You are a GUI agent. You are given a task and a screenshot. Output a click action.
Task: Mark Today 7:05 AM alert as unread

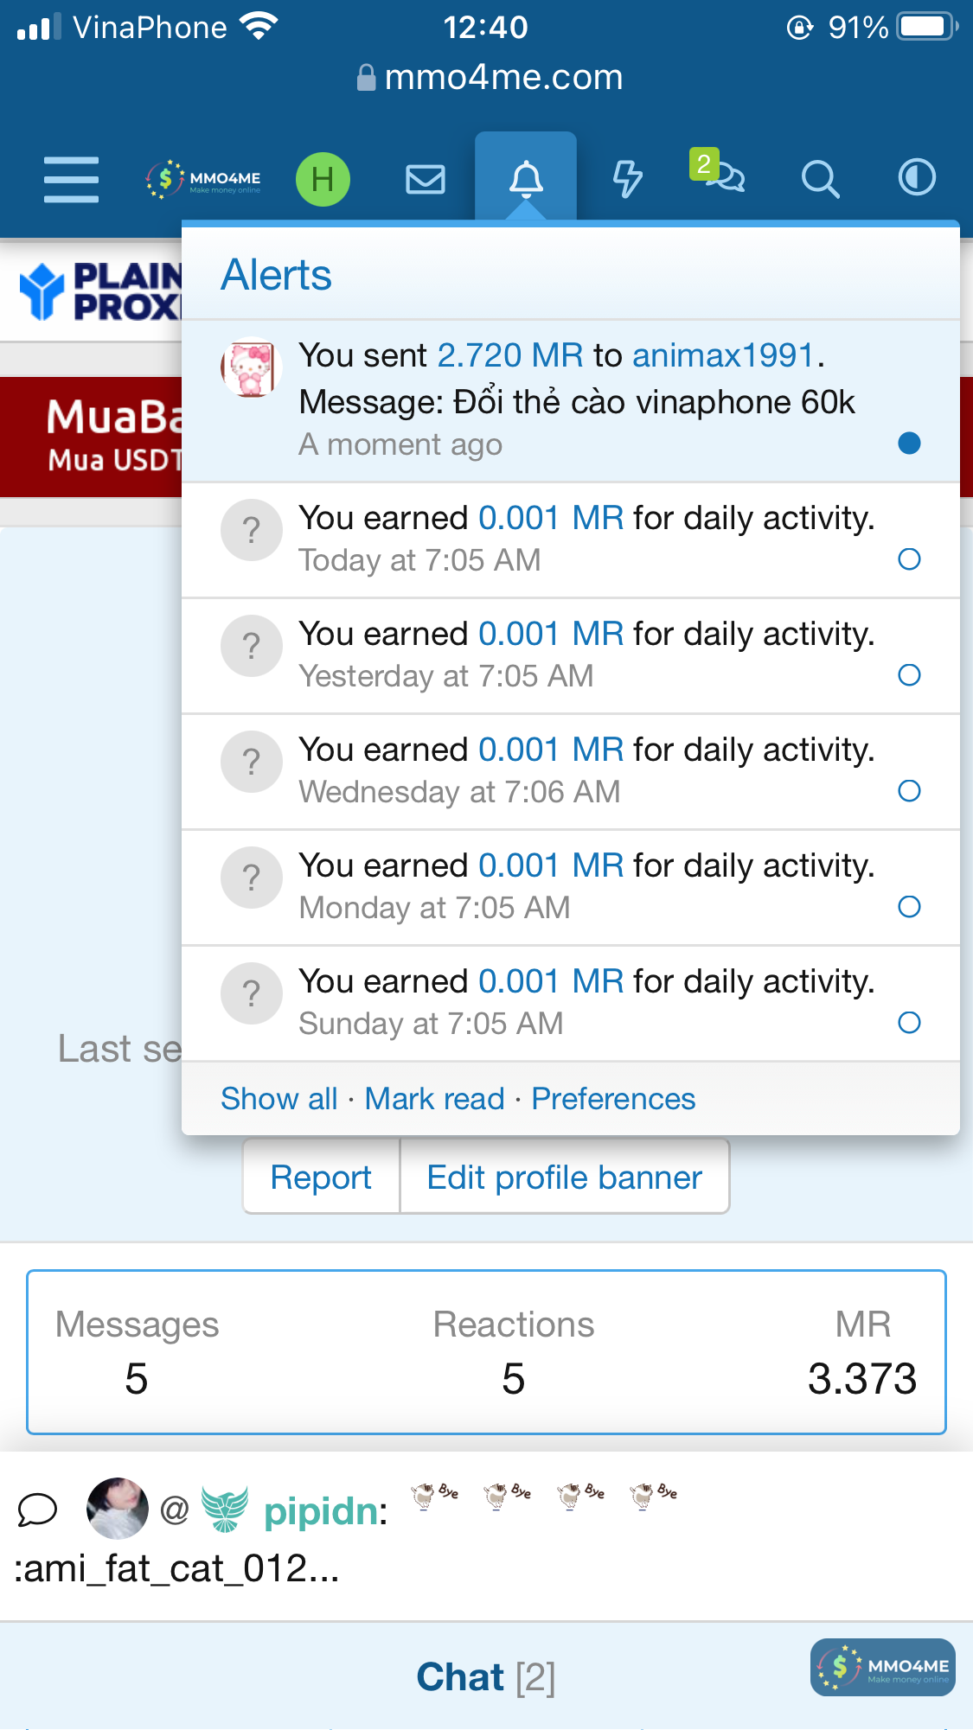pyautogui.click(x=909, y=559)
